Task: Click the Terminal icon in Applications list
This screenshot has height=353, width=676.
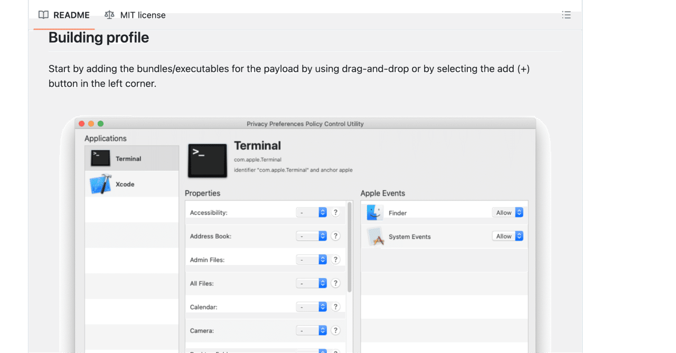Action: [100, 158]
